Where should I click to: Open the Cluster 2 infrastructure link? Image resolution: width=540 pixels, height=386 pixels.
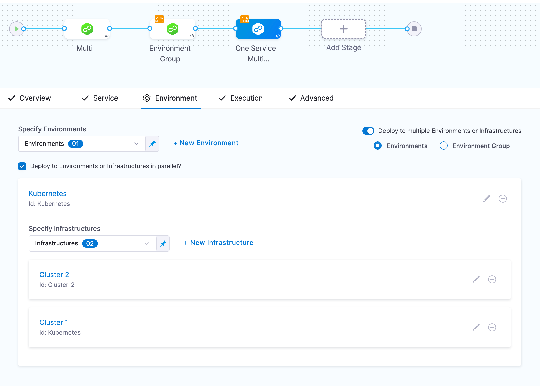point(54,275)
